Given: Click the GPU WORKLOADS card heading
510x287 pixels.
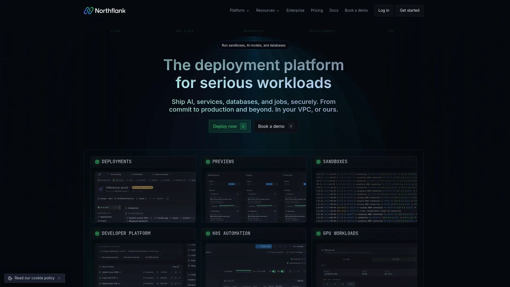Looking at the screenshot, I should 341,233.
